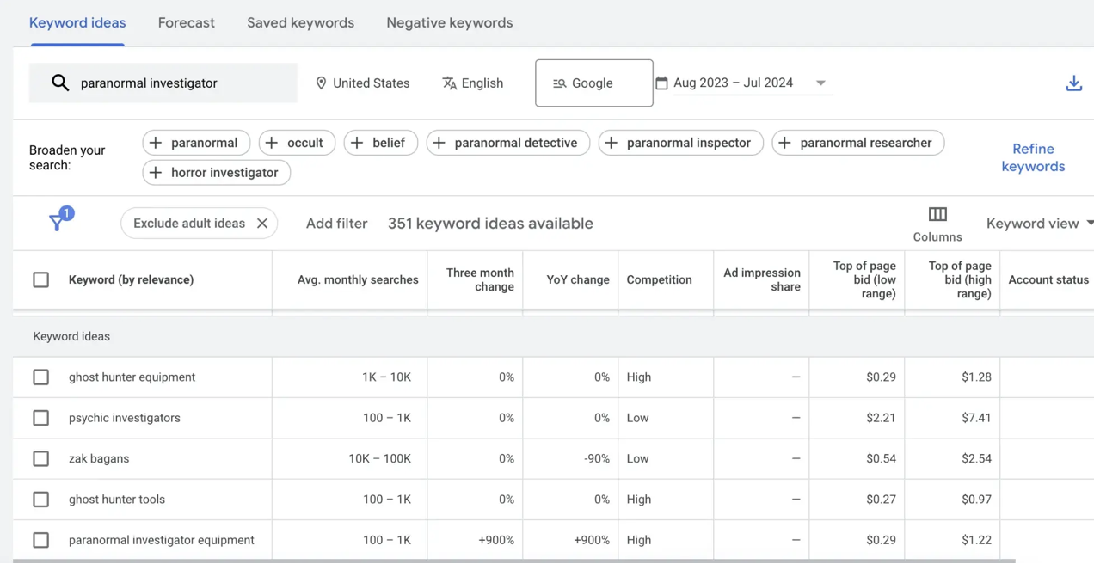Open the date range dropdown arrow
The height and width of the screenshot is (564, 1094).
pyautogui.click(x=820, y=83)
